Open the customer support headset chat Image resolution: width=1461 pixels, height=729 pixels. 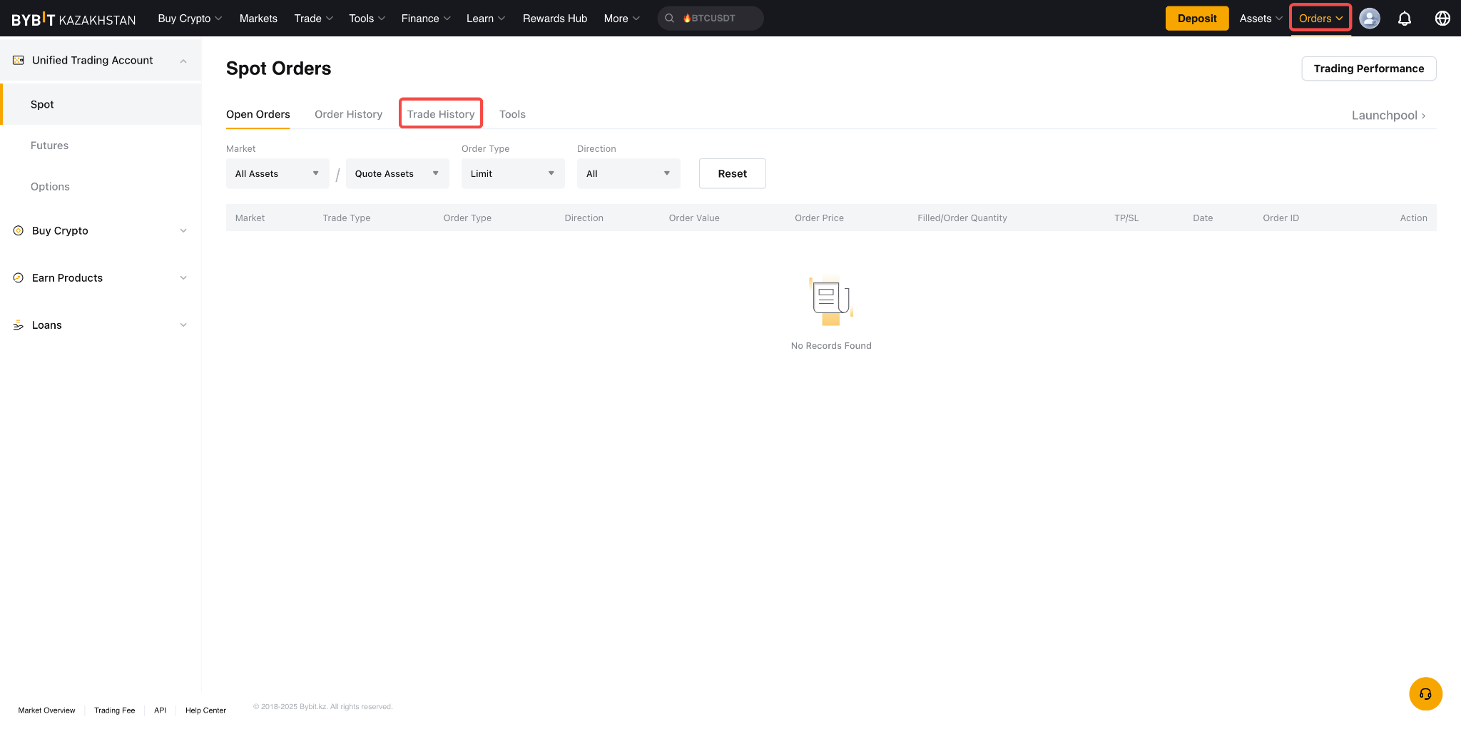click(x=1425, y=694)
